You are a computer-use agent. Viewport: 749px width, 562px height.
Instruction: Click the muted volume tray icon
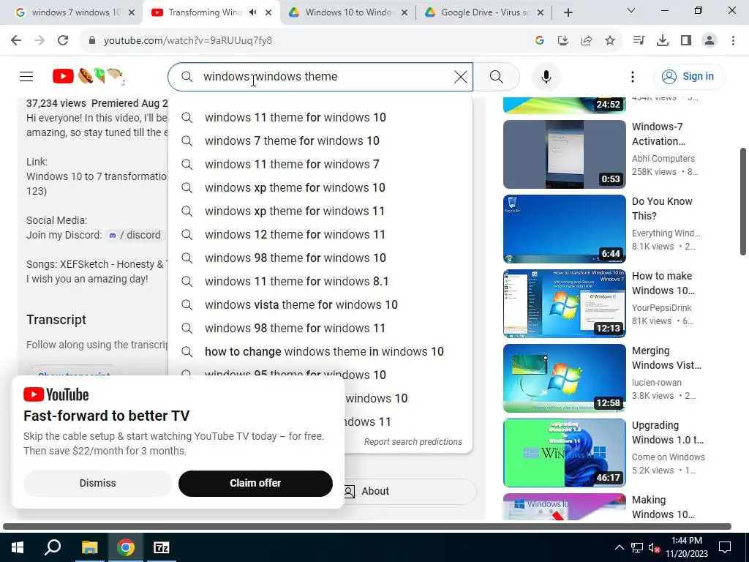click(x=654, y=547)
